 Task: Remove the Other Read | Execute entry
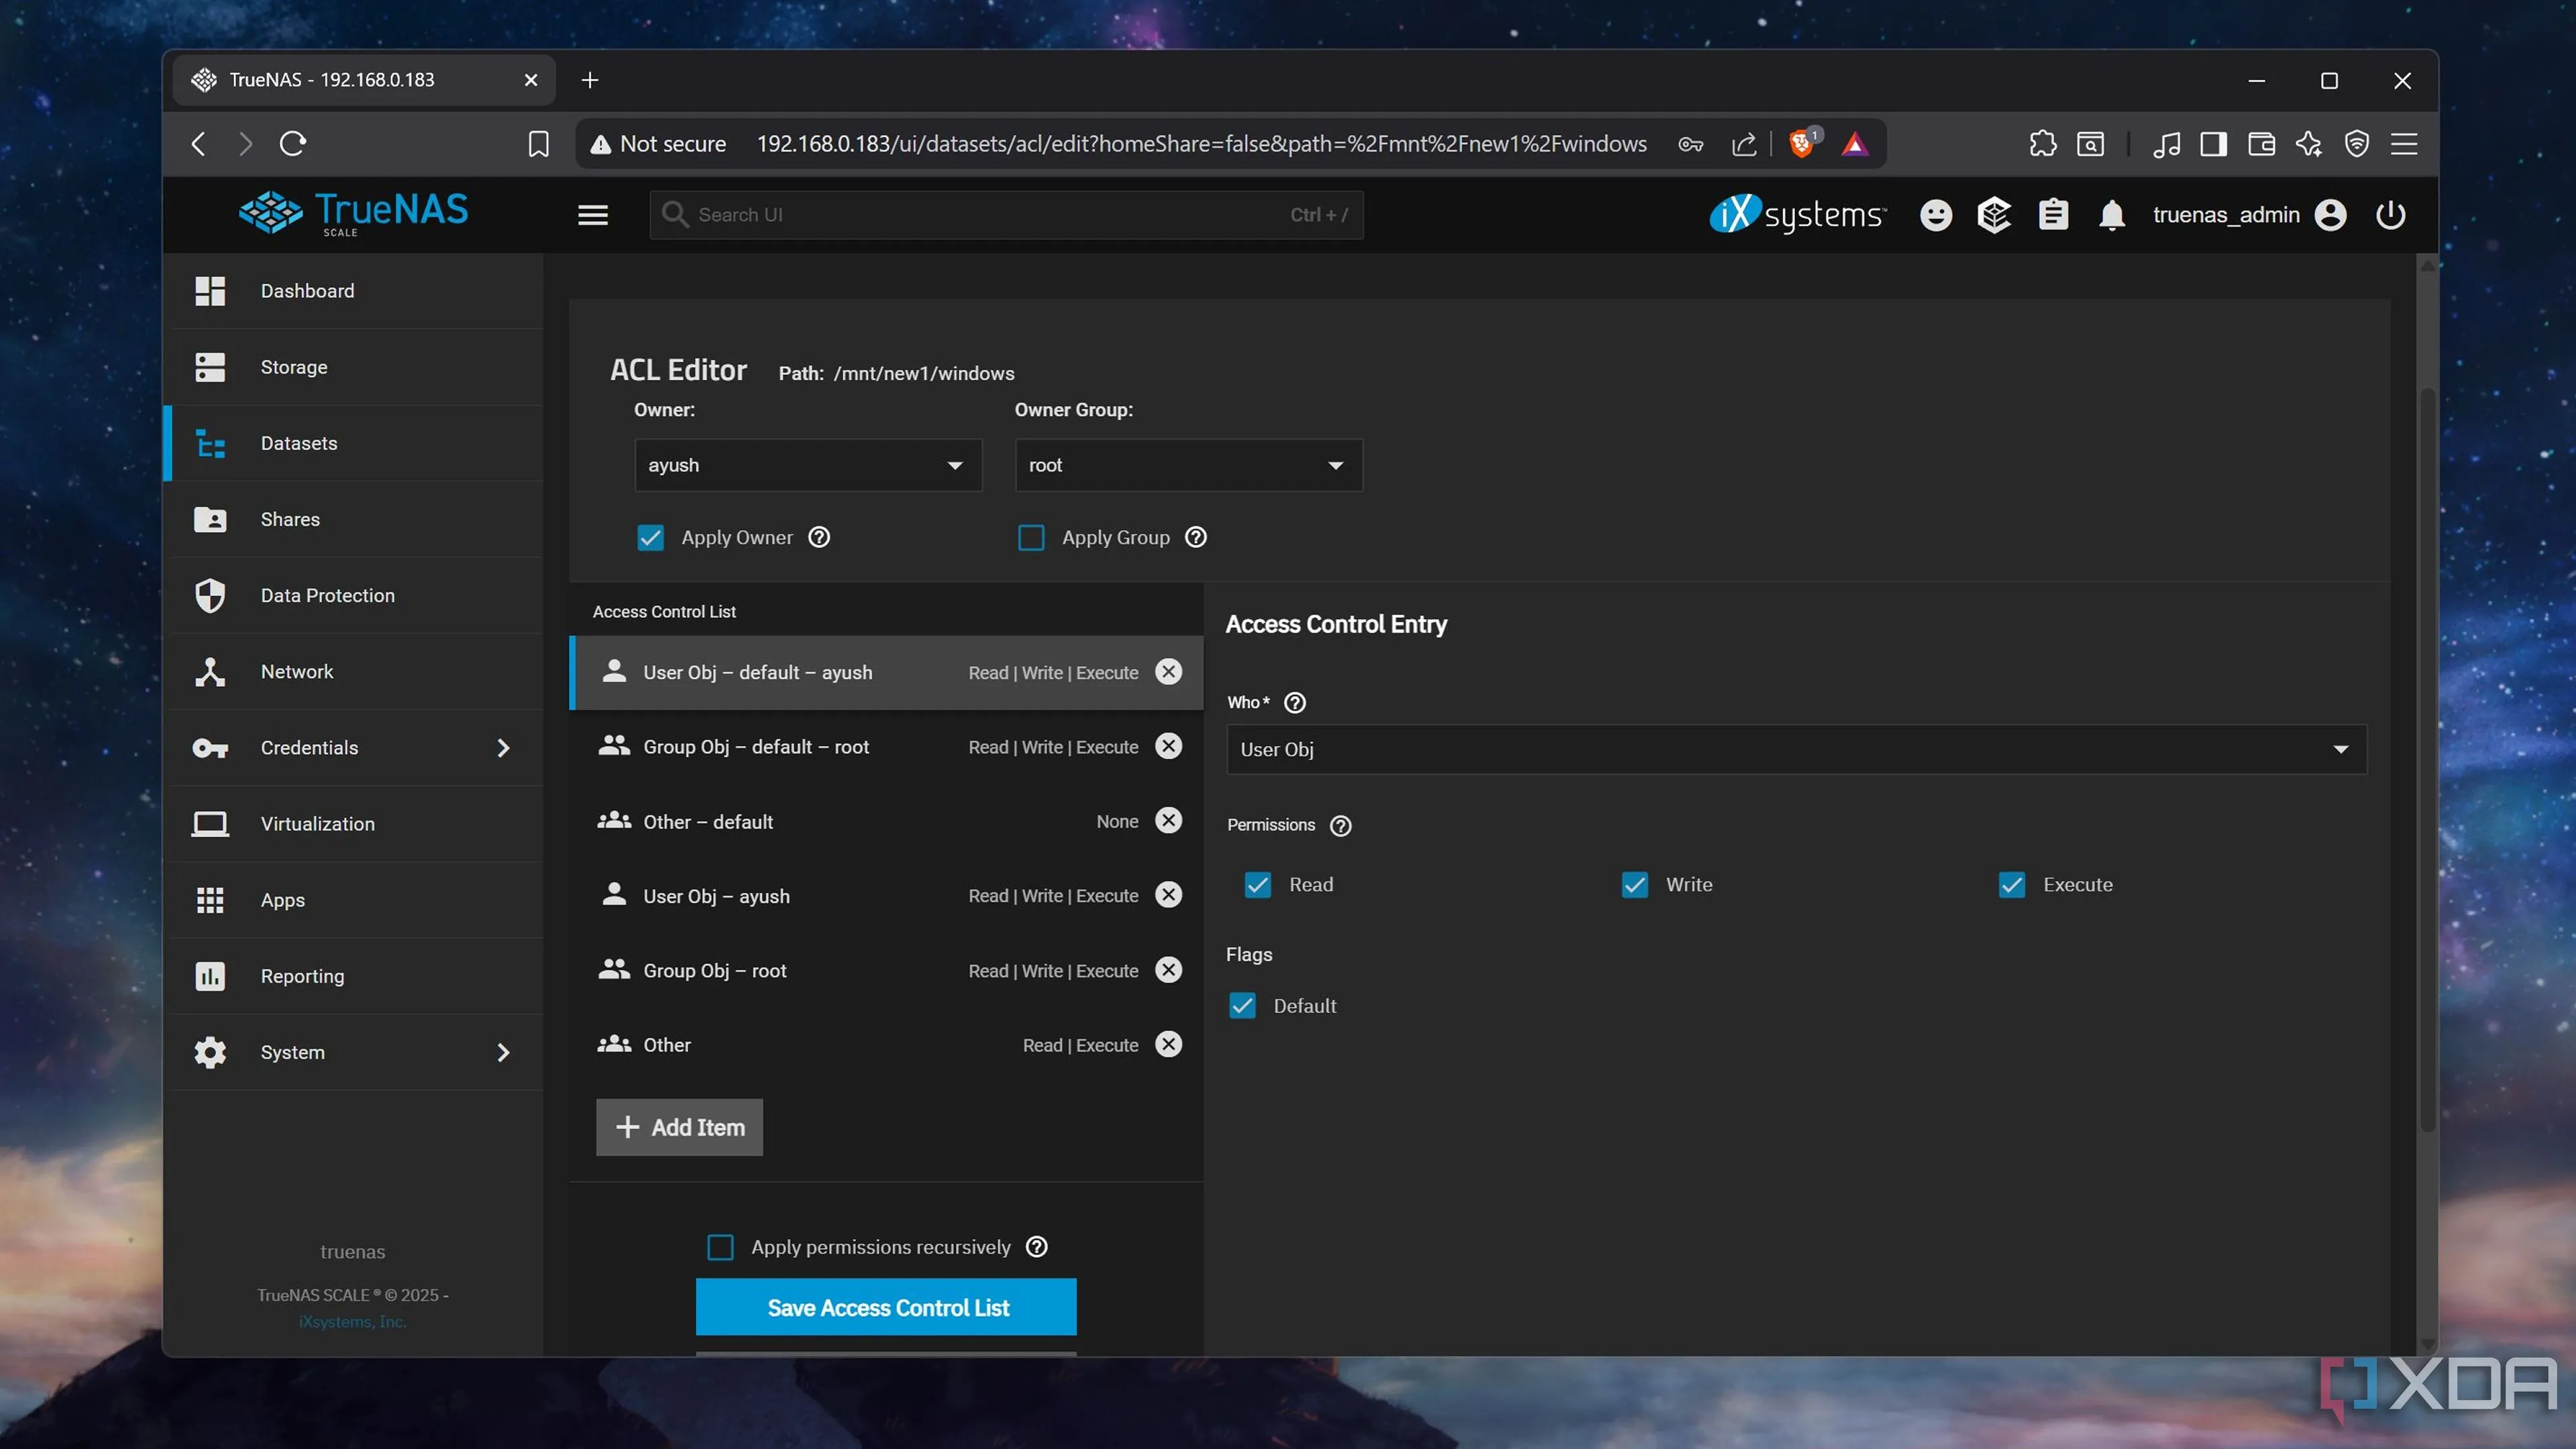[1168, 1044]
